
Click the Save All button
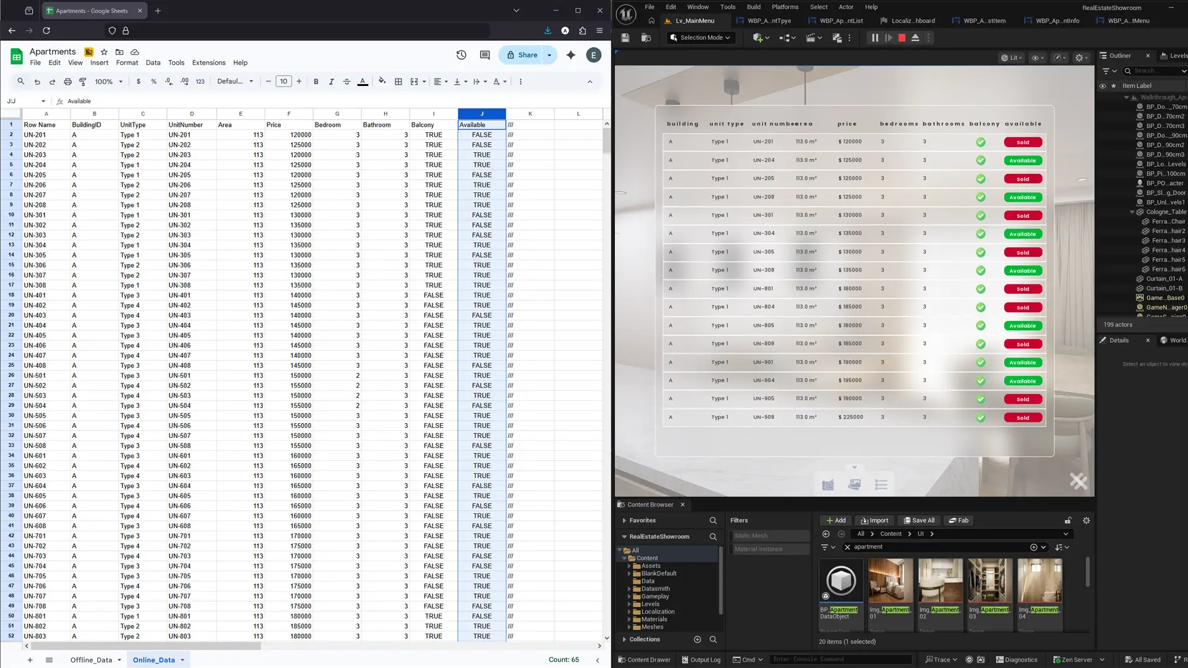[919, 520]
